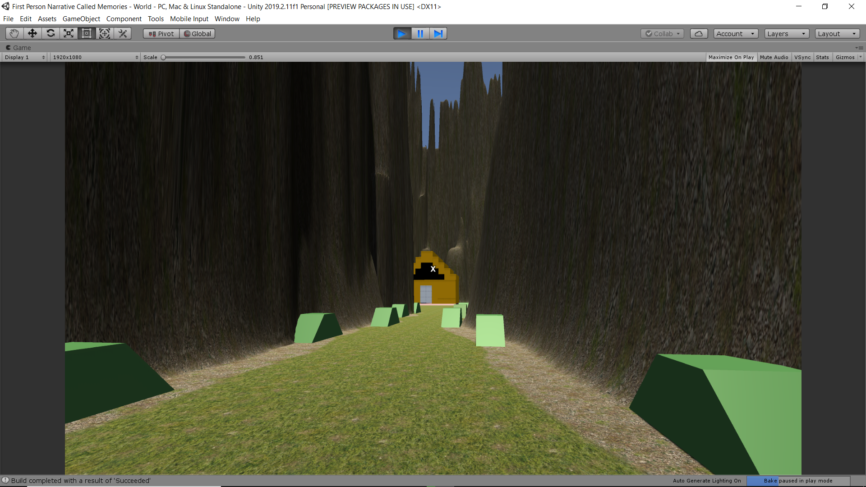Toggle Global handle rotation
The width and height of the screenshot is (866, 487).
[197, 34]
